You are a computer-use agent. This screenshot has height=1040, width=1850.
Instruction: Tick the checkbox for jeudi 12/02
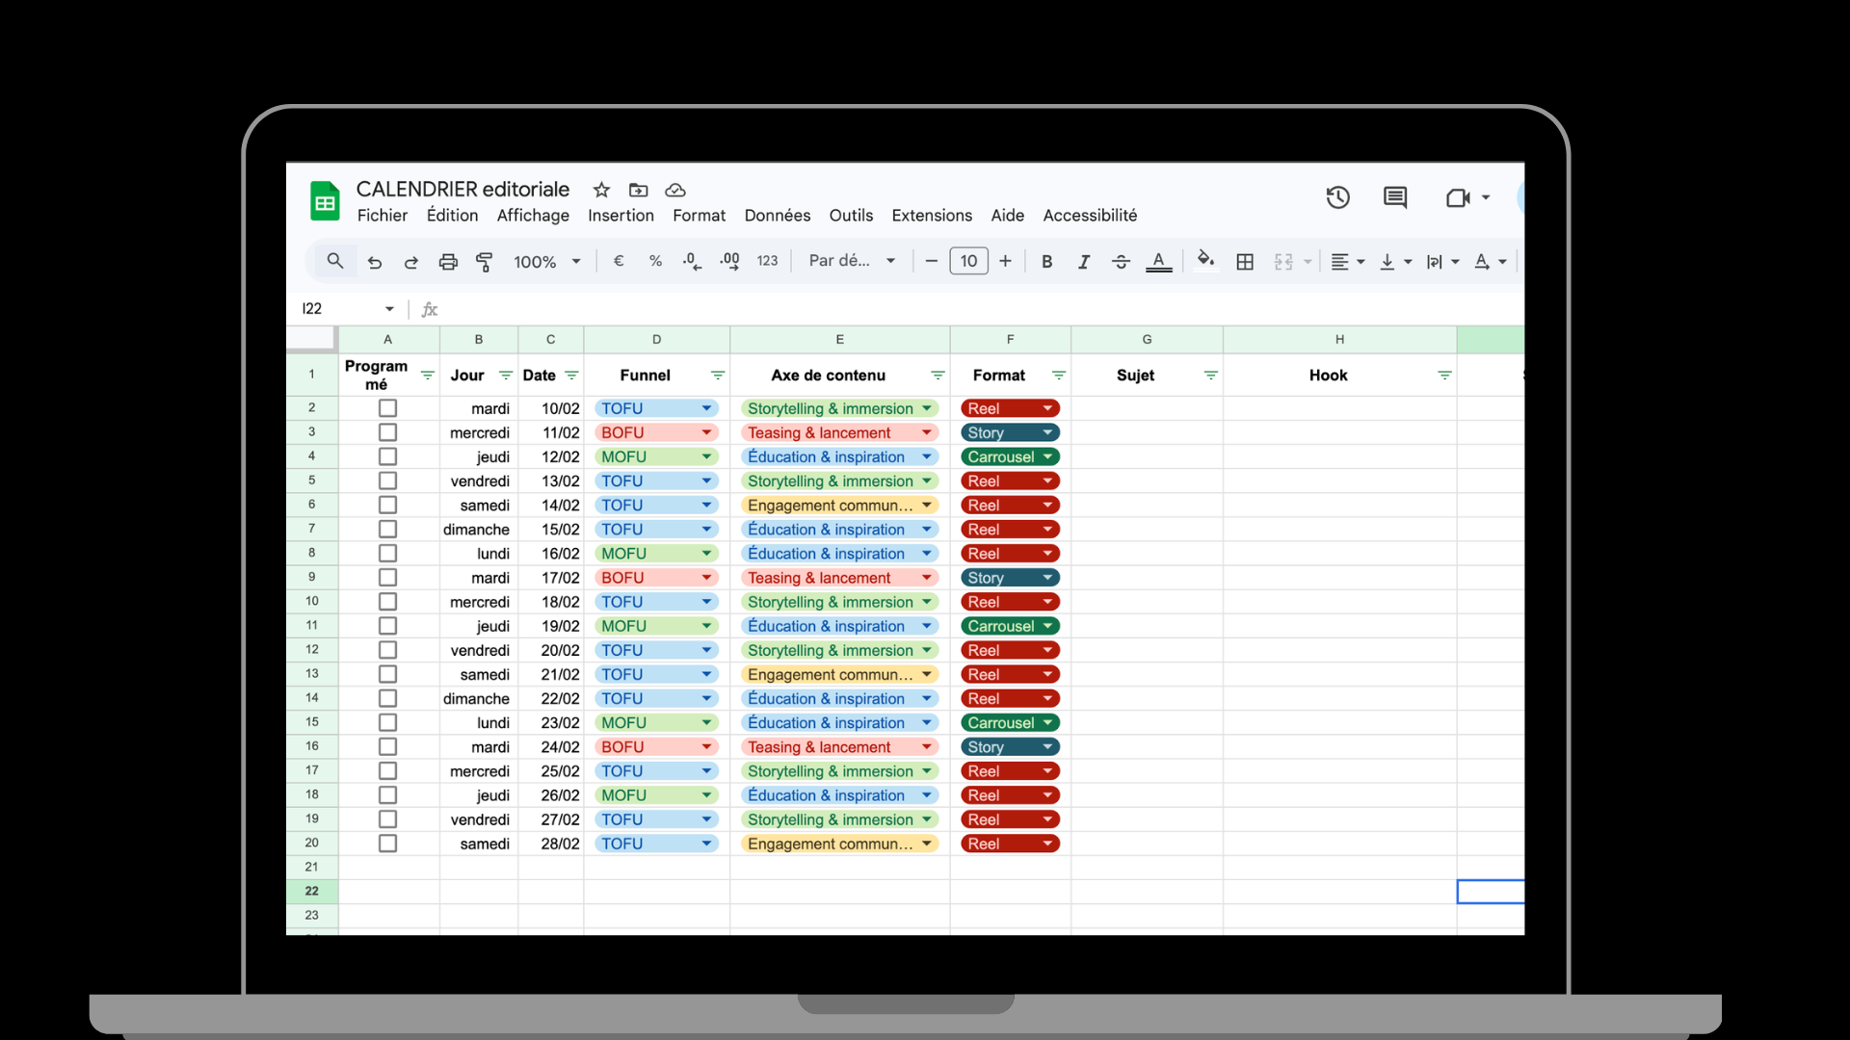click(x=387, y=456)
